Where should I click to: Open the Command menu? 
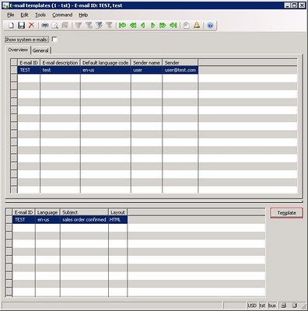point(62,15)
